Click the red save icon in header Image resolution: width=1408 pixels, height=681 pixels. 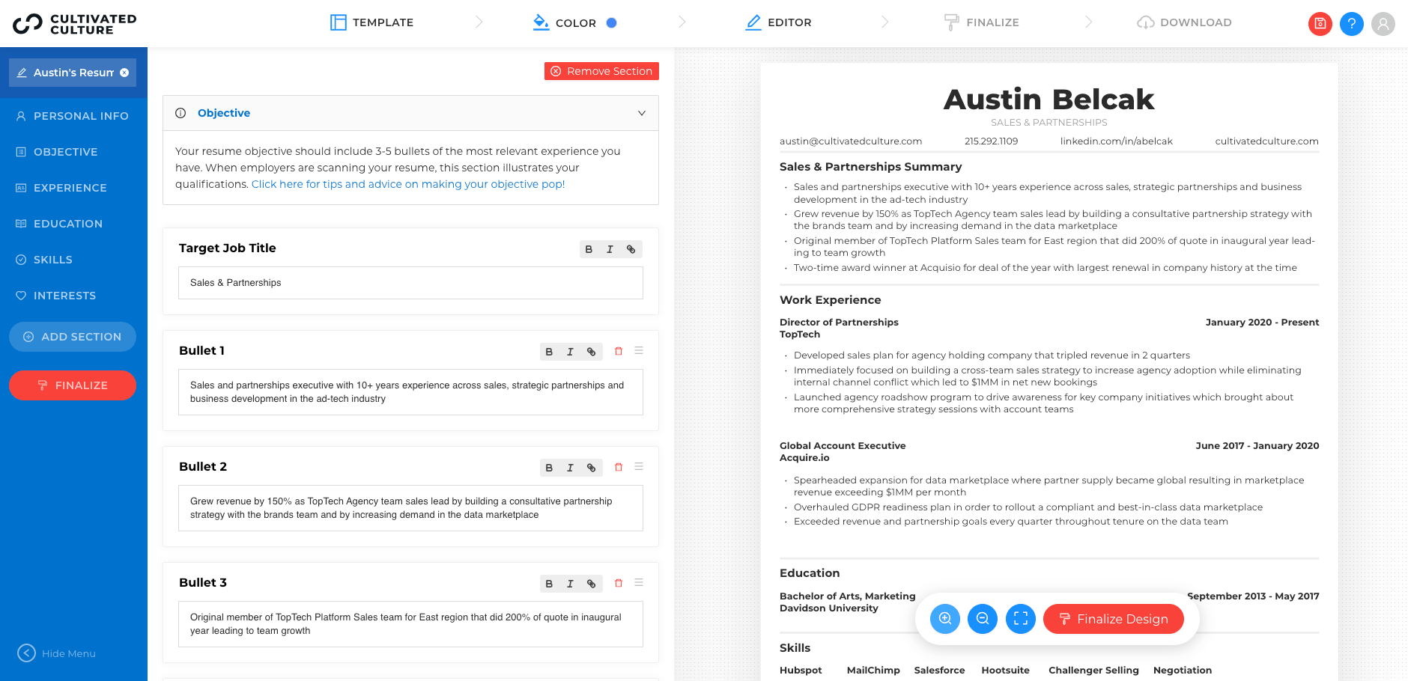1320,23
